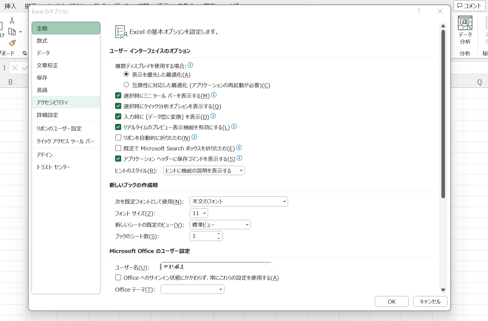Toggle 入力時に[データ型に変換]を表示 checkbox
Screen dimensions: 488x321
118,117
